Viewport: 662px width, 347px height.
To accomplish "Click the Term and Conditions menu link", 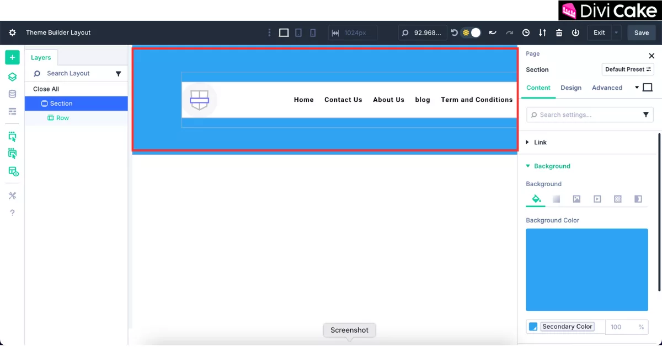I will 477,100.
